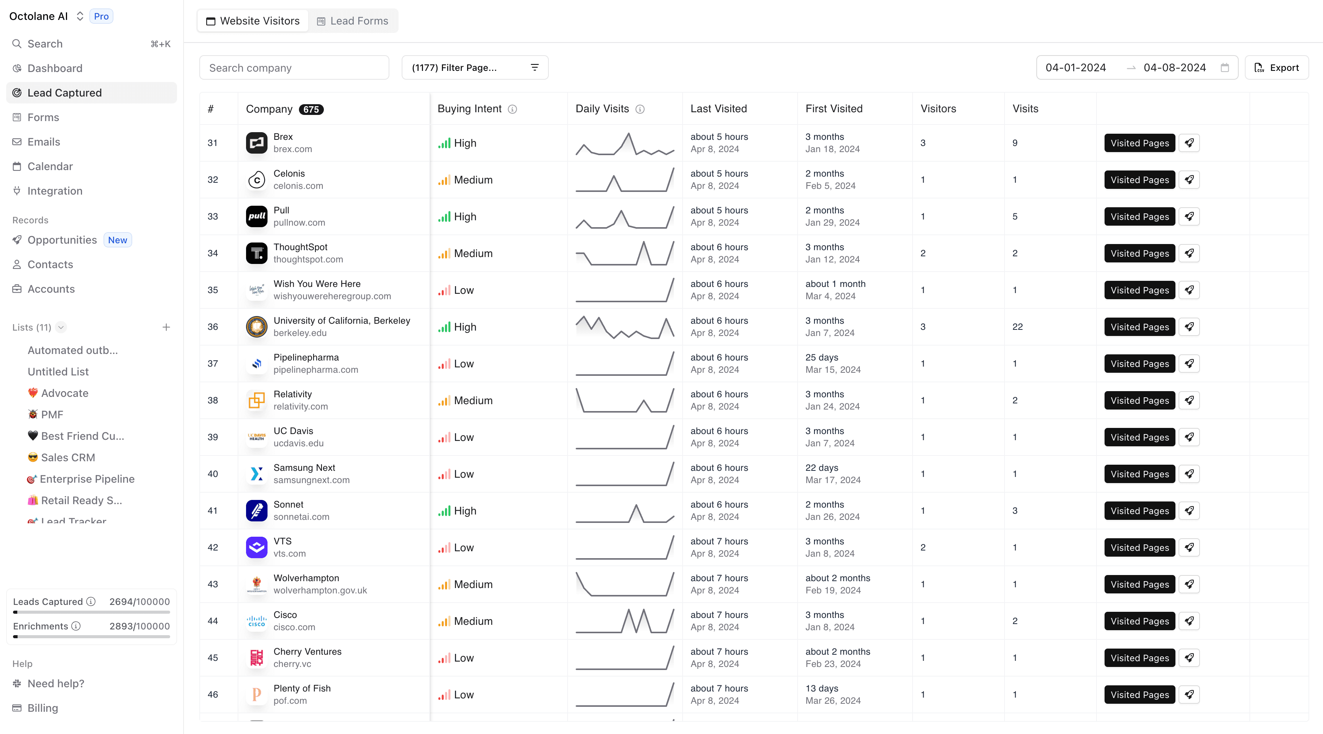Click the start date 04-01-2024 field
Viewport: 1323px width, 734px height.
pos(1075,68)
